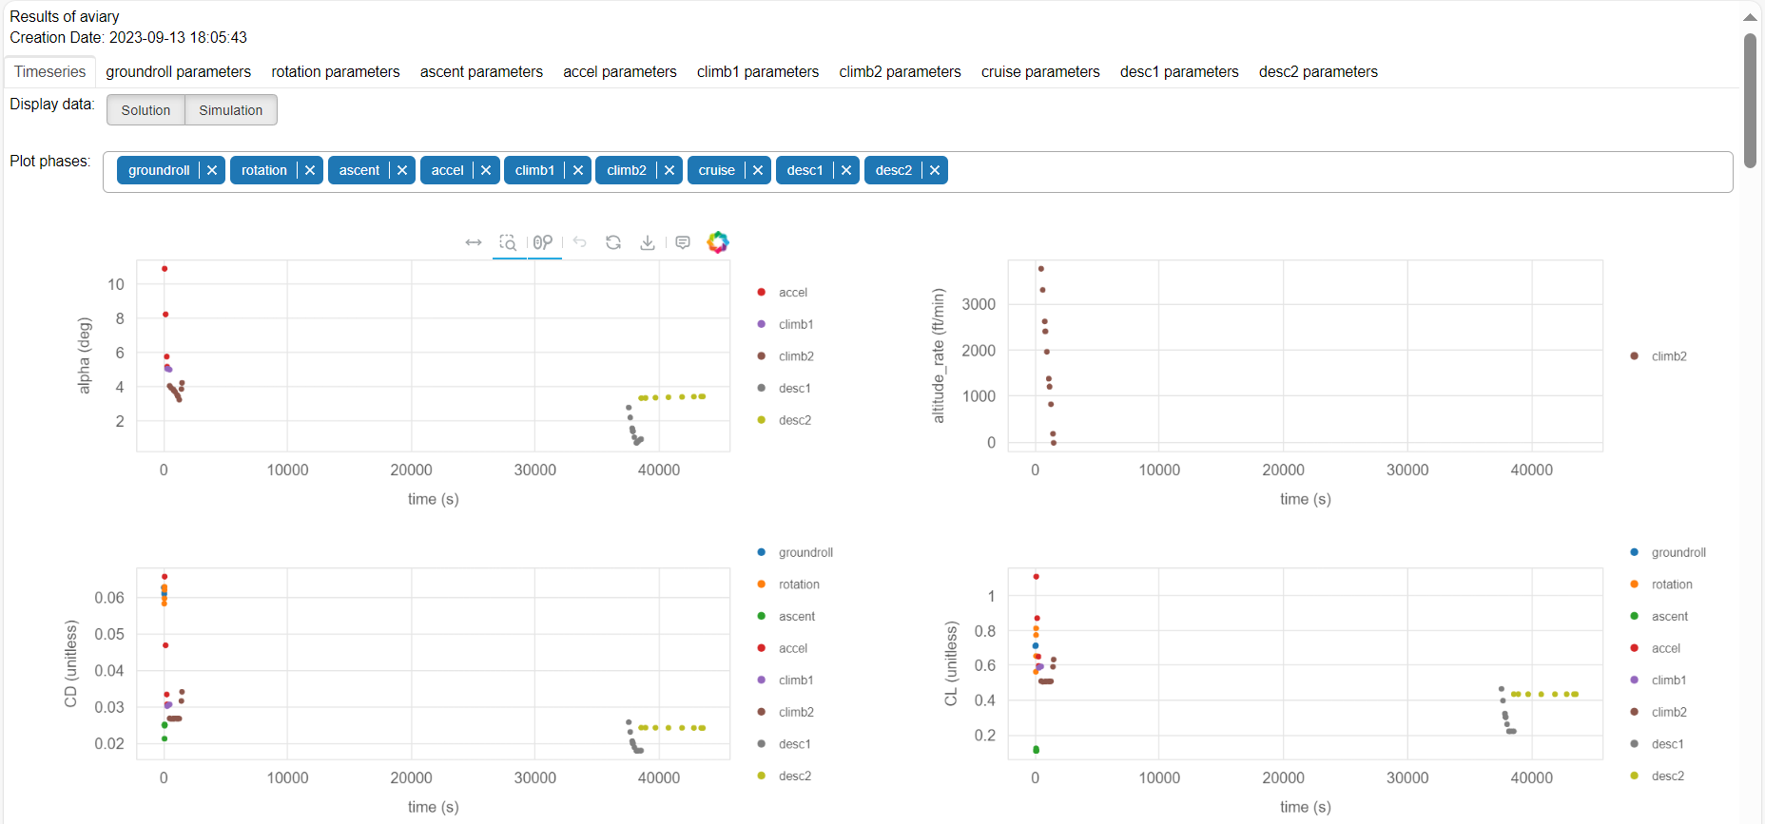The image size is (1765, 824).
Task: Open the desc1 parameters tab
Action: coord(1179,71)
